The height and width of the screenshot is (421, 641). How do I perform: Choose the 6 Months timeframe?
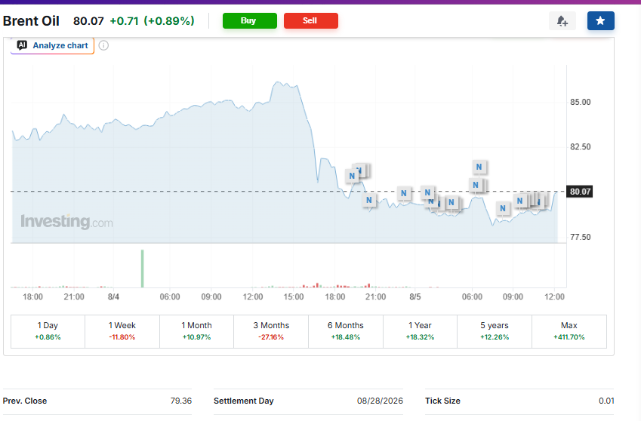346,331
